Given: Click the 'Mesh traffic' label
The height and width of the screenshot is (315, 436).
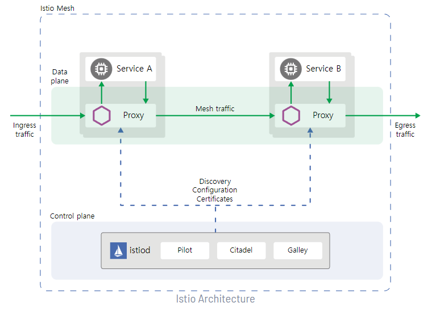Looking at the screenshot, I should coord(215,109).
